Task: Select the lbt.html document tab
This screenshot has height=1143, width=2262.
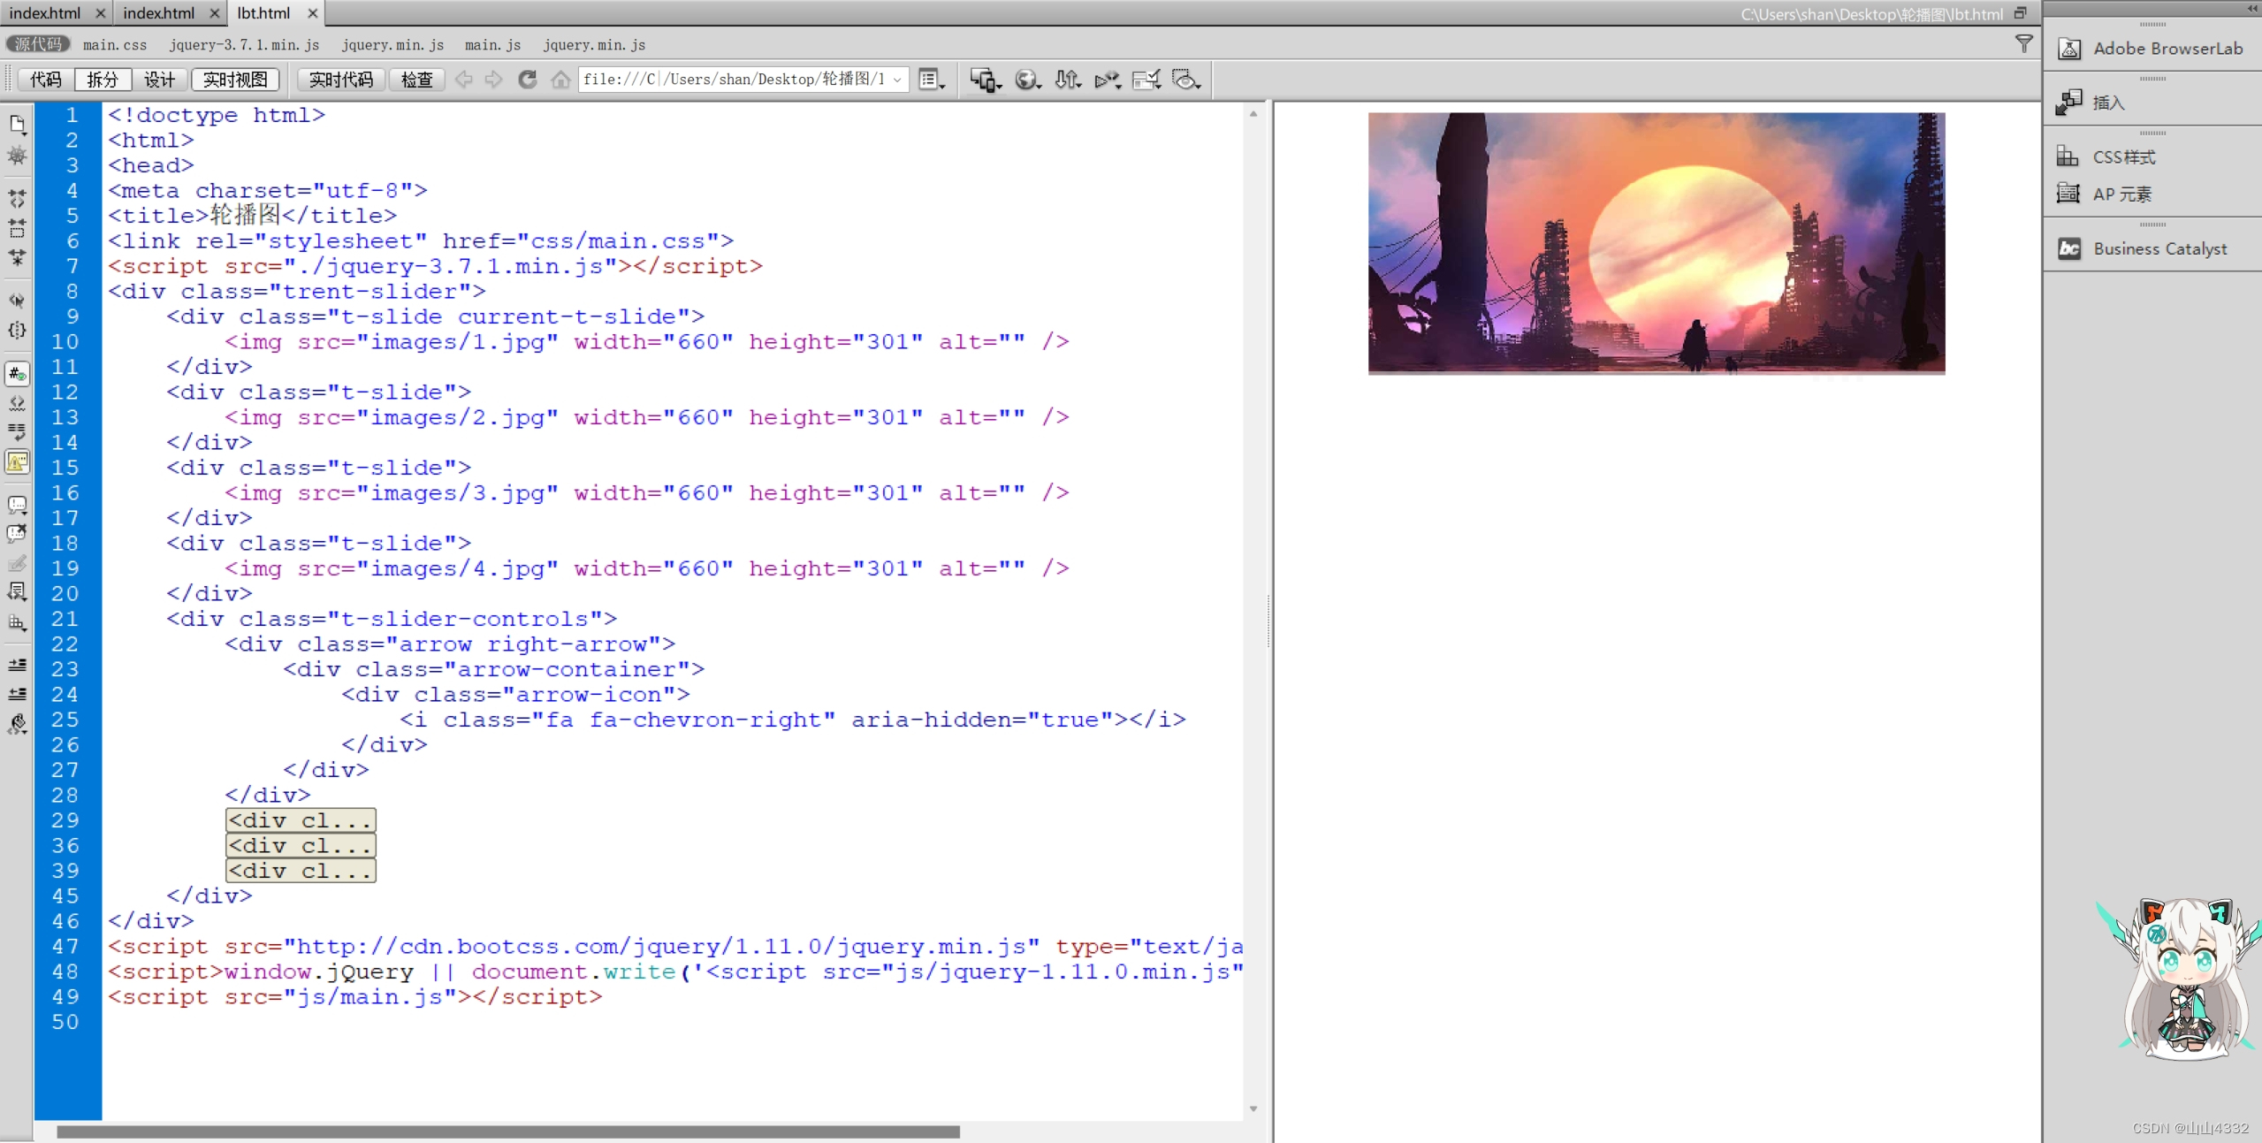Action: pos(263,13)
